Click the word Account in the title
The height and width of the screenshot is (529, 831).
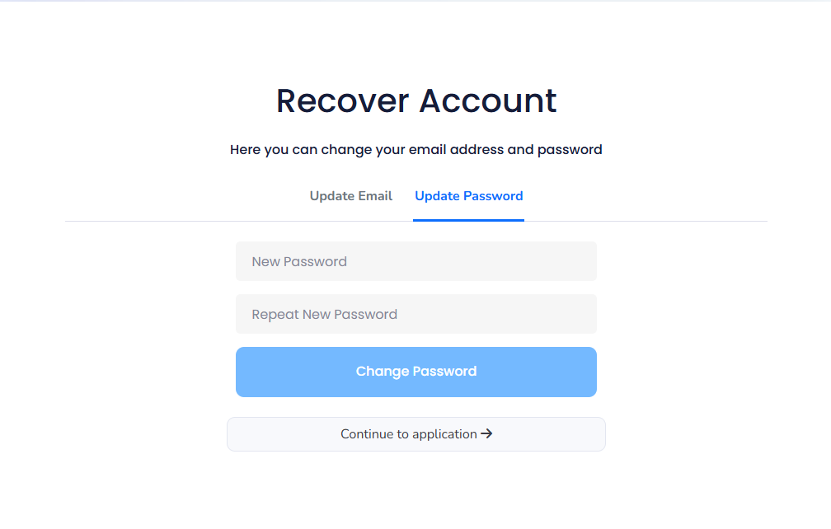point(488,101)
